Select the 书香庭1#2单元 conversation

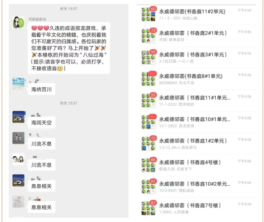coord(198,143)
